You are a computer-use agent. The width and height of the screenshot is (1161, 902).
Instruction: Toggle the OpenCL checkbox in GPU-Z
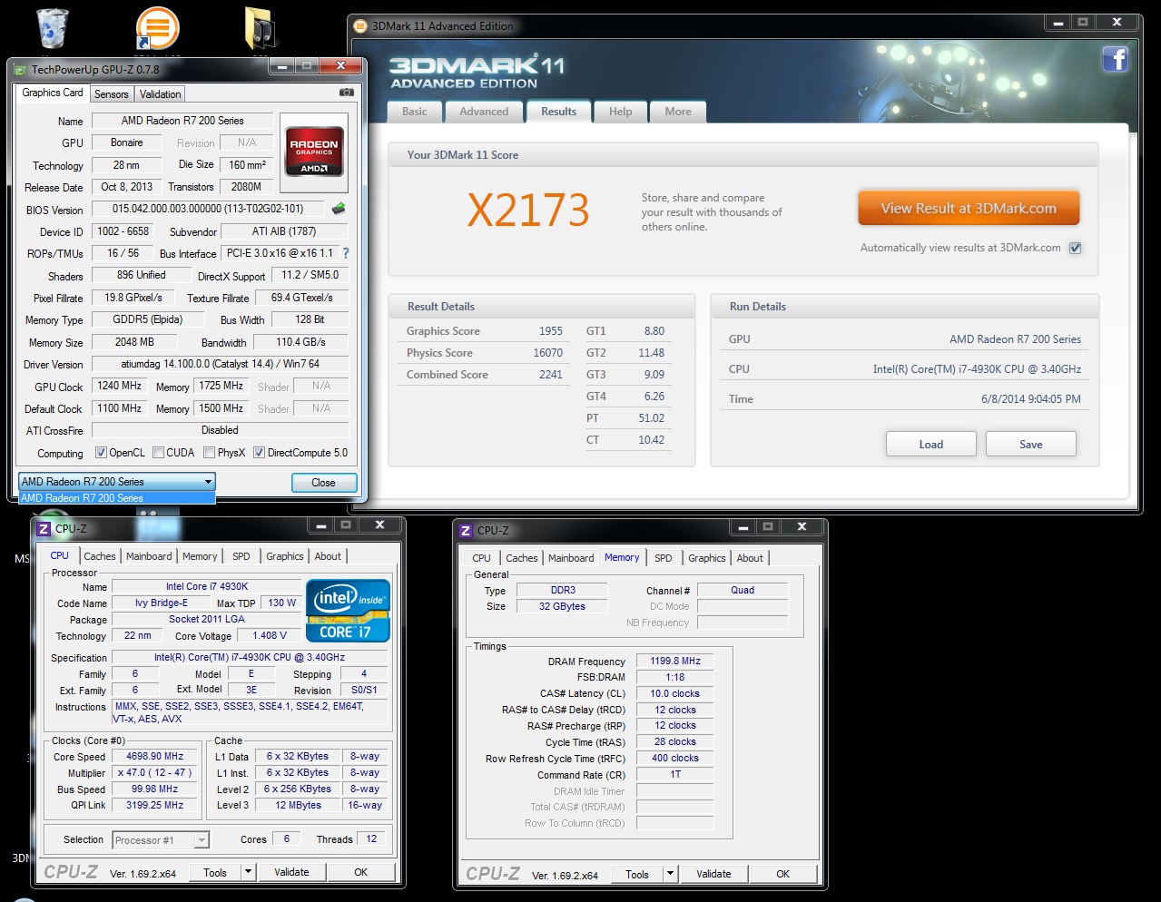click(x=102, y=453)
